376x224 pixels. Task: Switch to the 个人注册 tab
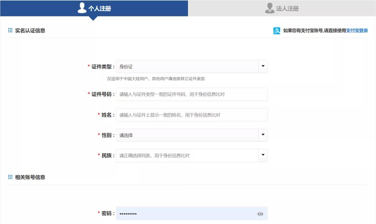point(99,9)
